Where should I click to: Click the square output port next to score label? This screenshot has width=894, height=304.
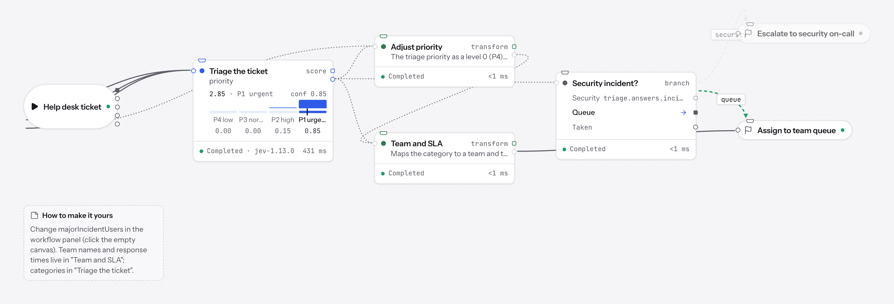click(332, 71)
